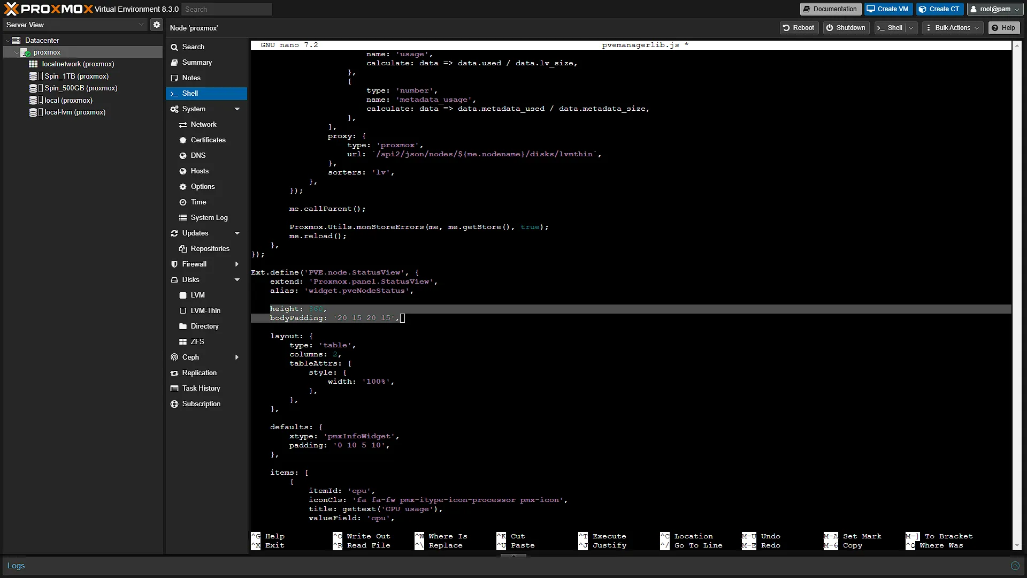Select the Shell menu entry in sidebar
The image size is (1027, 578).
click(206, 94)
